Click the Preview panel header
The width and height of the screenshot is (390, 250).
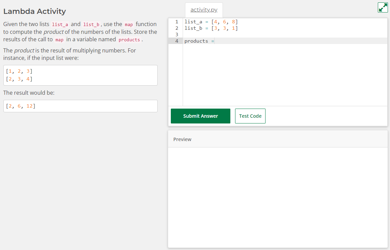(x=182, y=139)
